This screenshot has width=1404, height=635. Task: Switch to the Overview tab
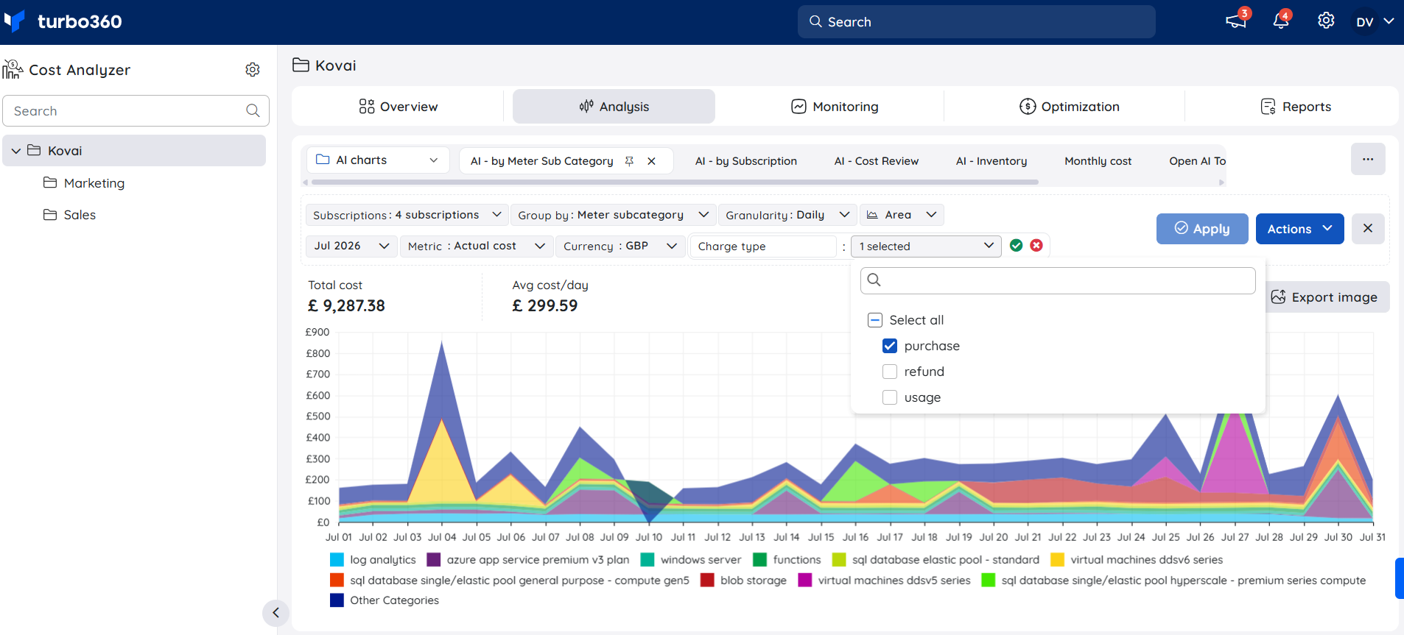[x=398, y=107]
